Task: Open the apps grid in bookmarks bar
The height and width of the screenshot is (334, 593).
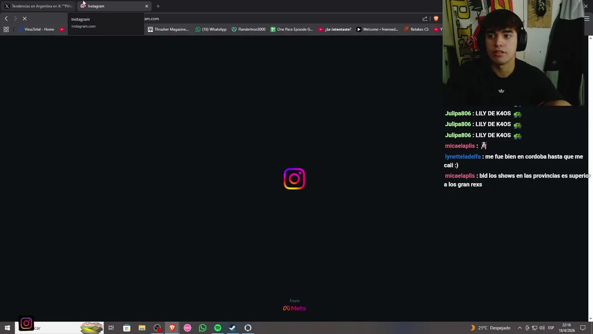Action: (x=6, y=29)
